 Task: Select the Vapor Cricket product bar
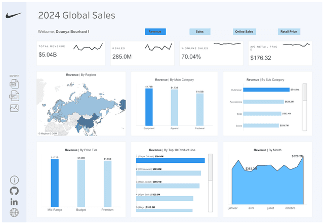pos(171,160)
